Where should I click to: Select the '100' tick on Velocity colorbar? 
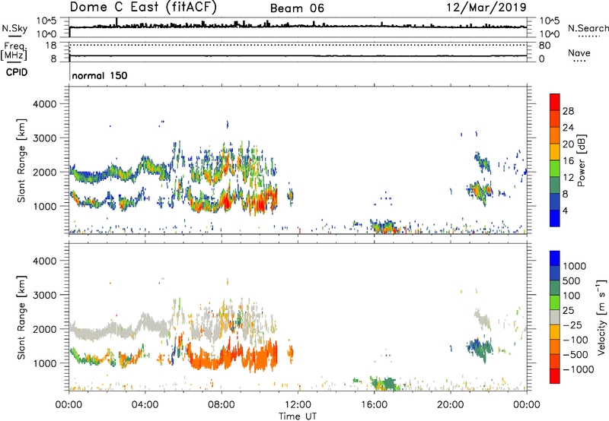coord(572,296)
